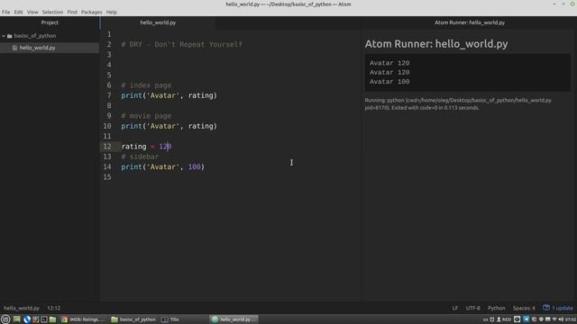Click line number 12 in the gutter
This screenshot has width=577, height=324.
[x=107, y=147]
